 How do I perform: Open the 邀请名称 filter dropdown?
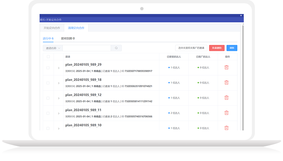point(53,48)
